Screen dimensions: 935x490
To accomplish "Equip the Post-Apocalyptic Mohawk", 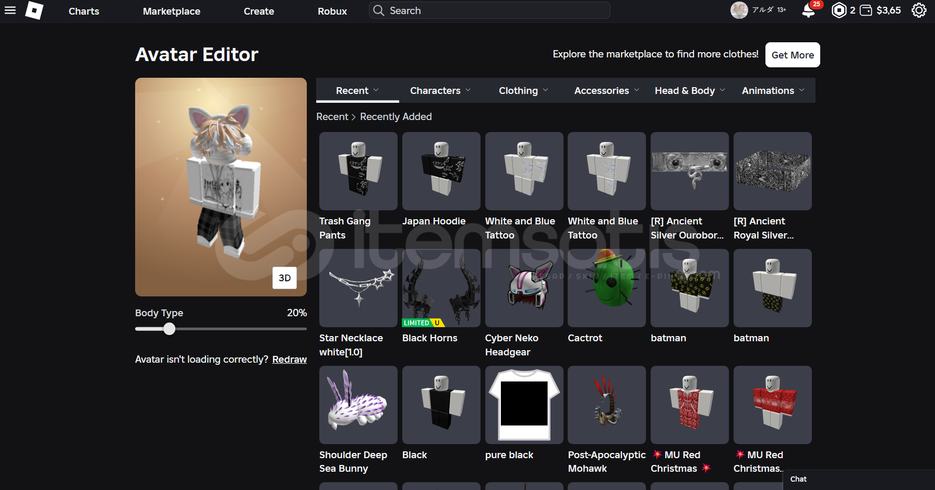I will coord(607,405).
